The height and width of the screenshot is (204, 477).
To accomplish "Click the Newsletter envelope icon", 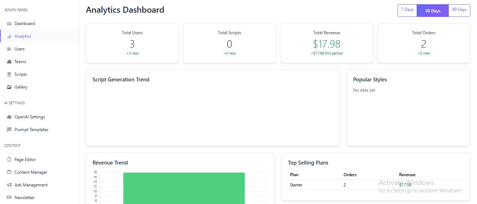I will tap(9, 198).
